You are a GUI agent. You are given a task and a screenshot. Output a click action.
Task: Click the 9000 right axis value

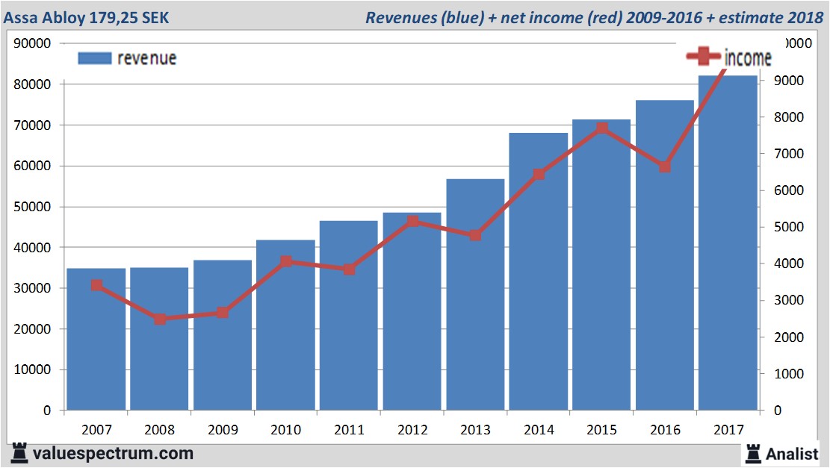(788, 81)
